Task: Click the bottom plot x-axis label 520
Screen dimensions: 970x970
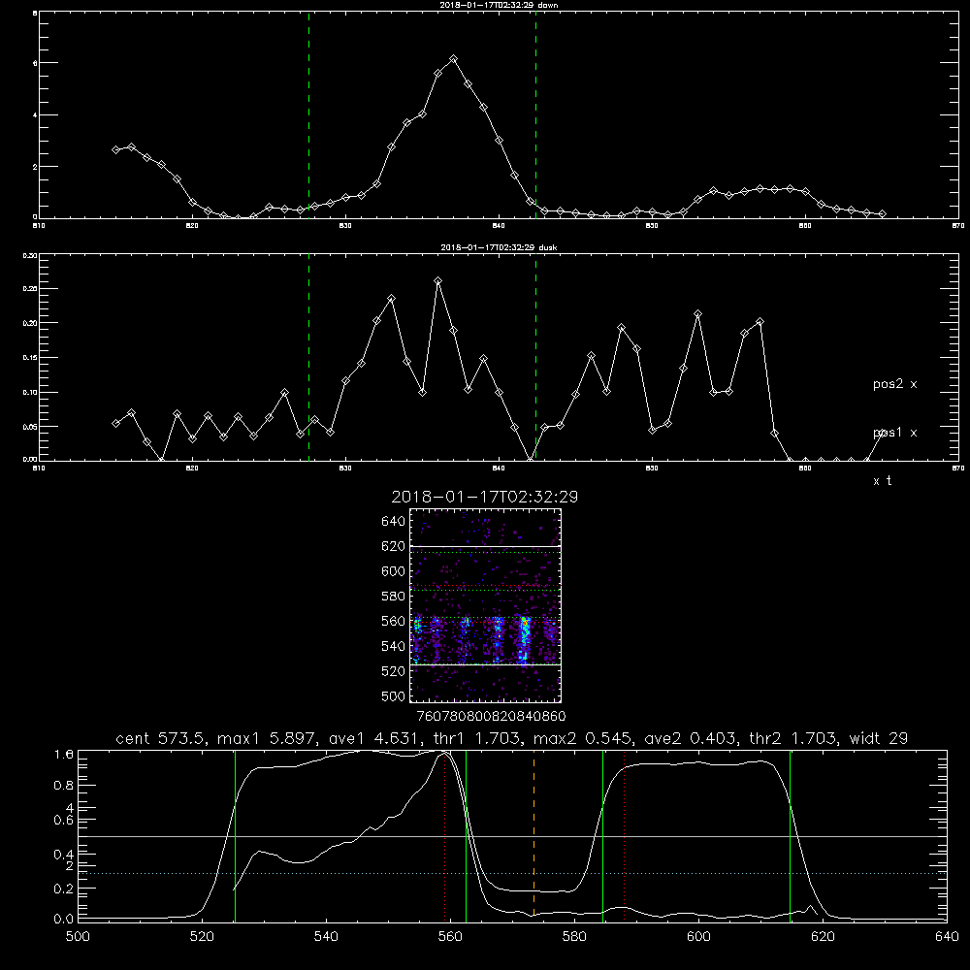Action: tap(202, 937)
